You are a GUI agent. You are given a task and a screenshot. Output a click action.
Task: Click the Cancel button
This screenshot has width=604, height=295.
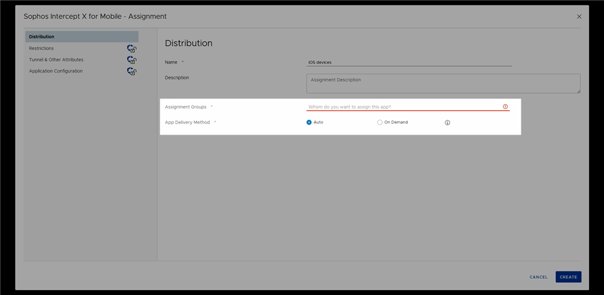pyautogui.click(x=539, y=277)
